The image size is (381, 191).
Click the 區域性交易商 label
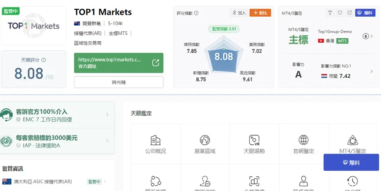pos(88,43)
